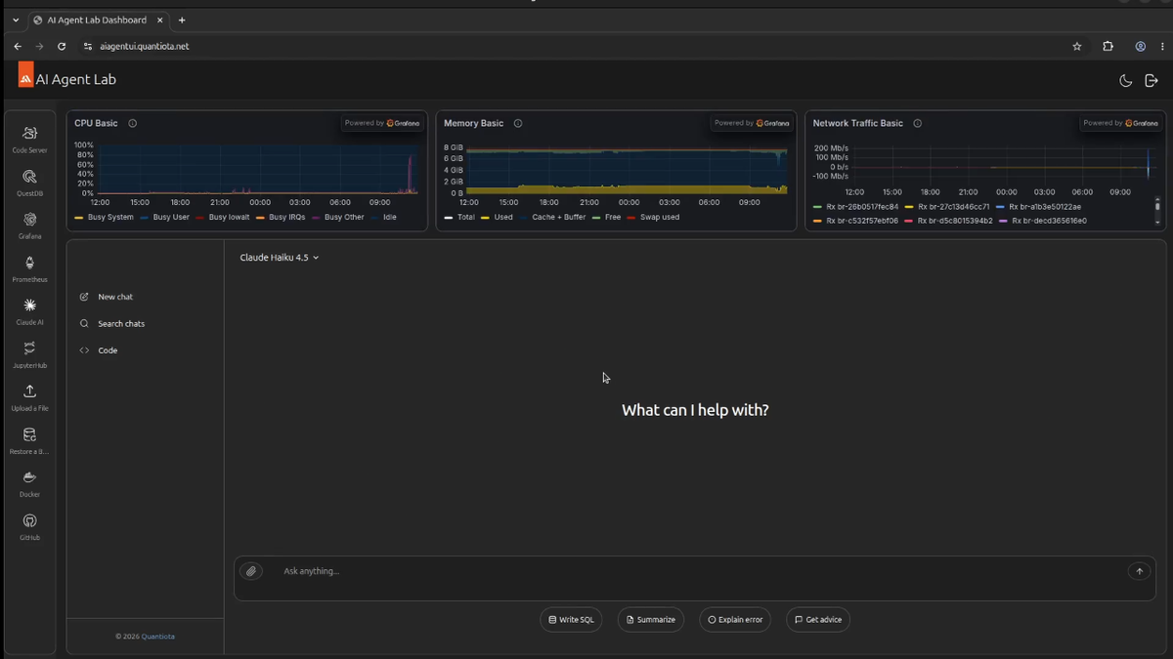The height and width of the screenshot is (659, 1173).
Task: Click the Explain error button
Action: coord(735,620)
